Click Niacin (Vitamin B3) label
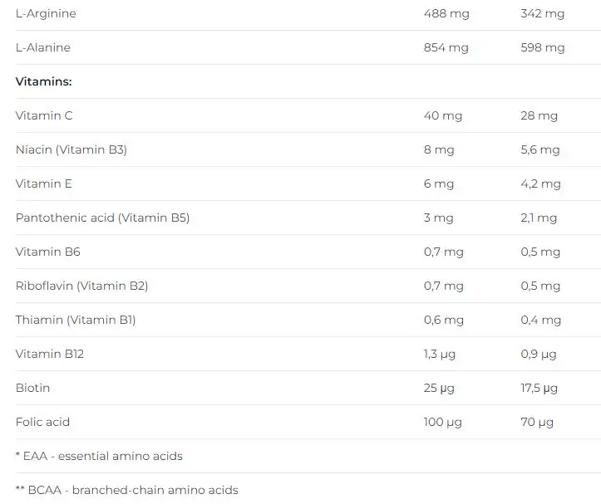Viewport: 601px width, 504px height. 71,149
